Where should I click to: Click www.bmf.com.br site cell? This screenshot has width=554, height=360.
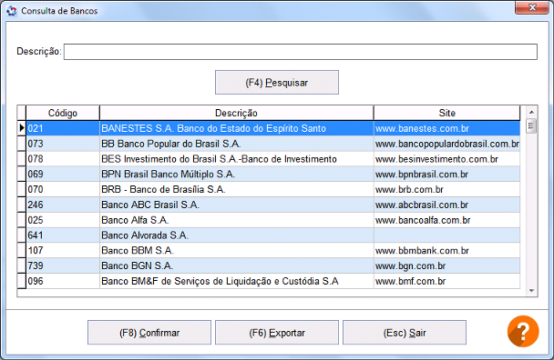tap(447, 281)
